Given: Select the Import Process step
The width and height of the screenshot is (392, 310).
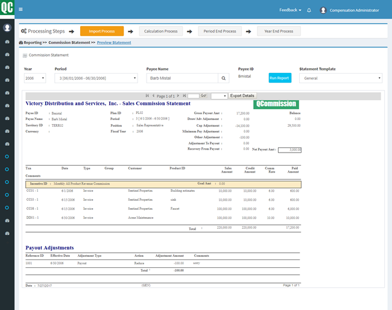Looking at the screenshot, I should [x=102, y=31].
